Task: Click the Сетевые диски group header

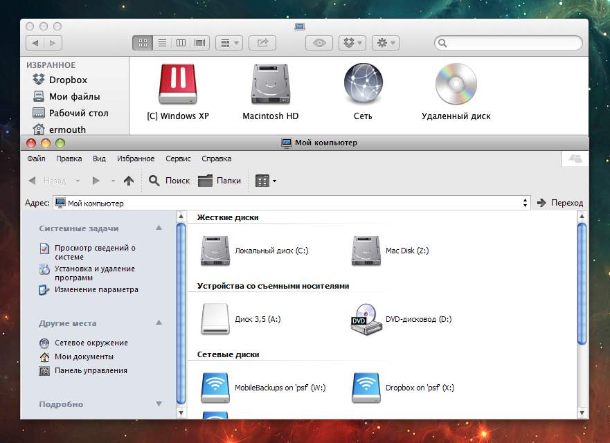Action: click(228, 354)
